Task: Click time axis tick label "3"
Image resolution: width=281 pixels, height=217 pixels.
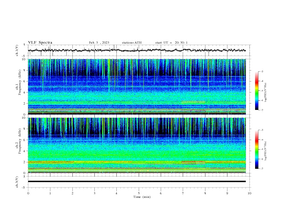Action: (94, 193)
